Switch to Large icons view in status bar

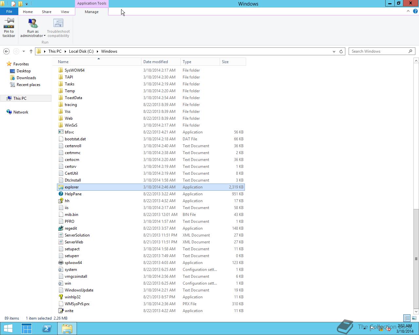point(414,318)
